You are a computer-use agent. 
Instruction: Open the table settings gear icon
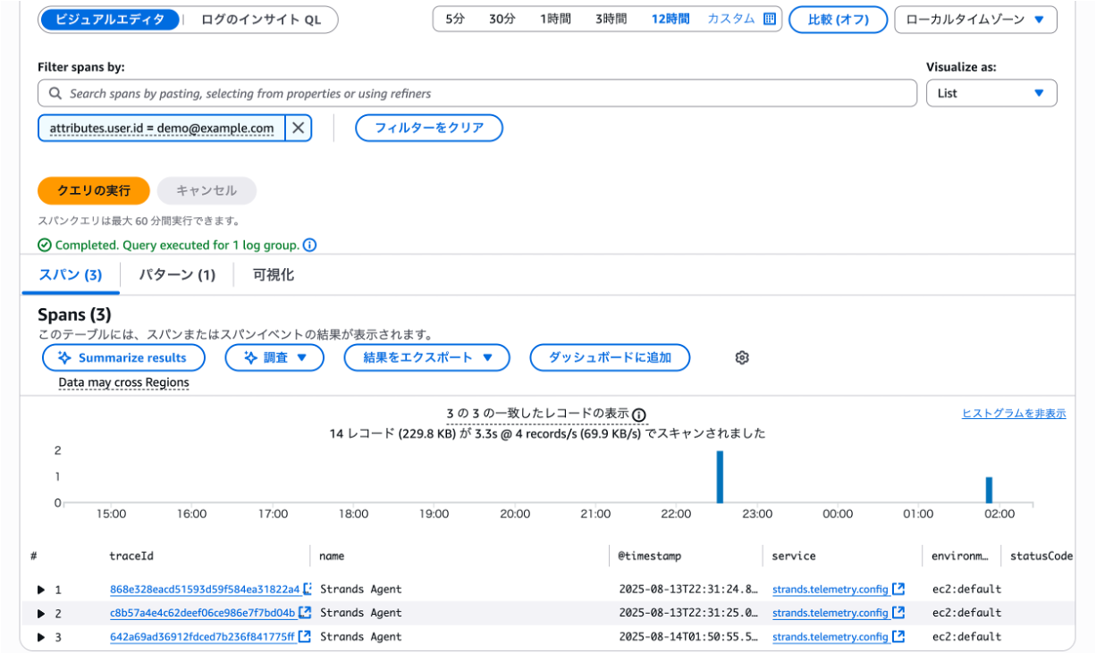[742, 358]
